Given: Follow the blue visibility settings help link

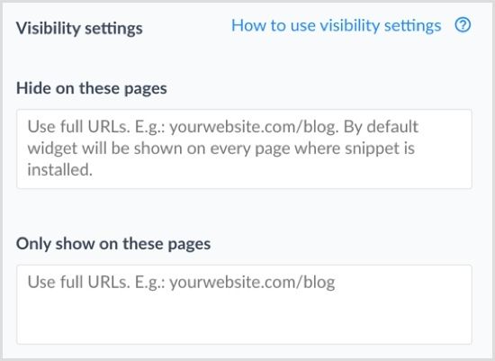Looking at the screenshot, I should pyautogui.click(x=337, y=26).
